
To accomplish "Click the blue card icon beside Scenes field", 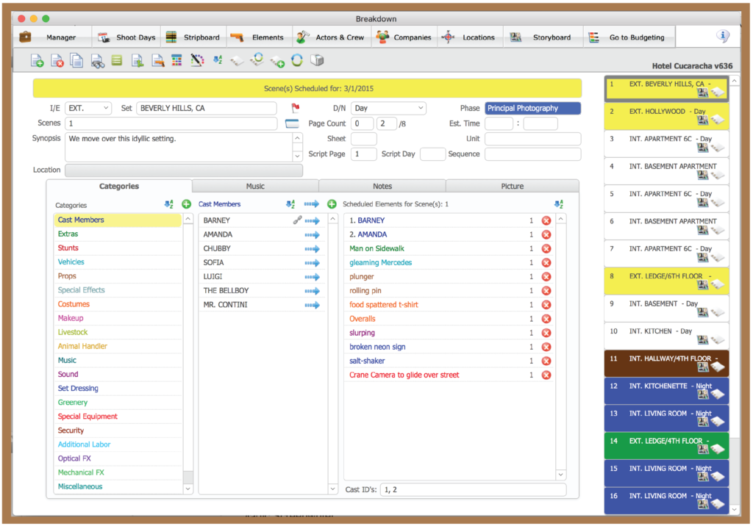I will (x=292, y=123).
